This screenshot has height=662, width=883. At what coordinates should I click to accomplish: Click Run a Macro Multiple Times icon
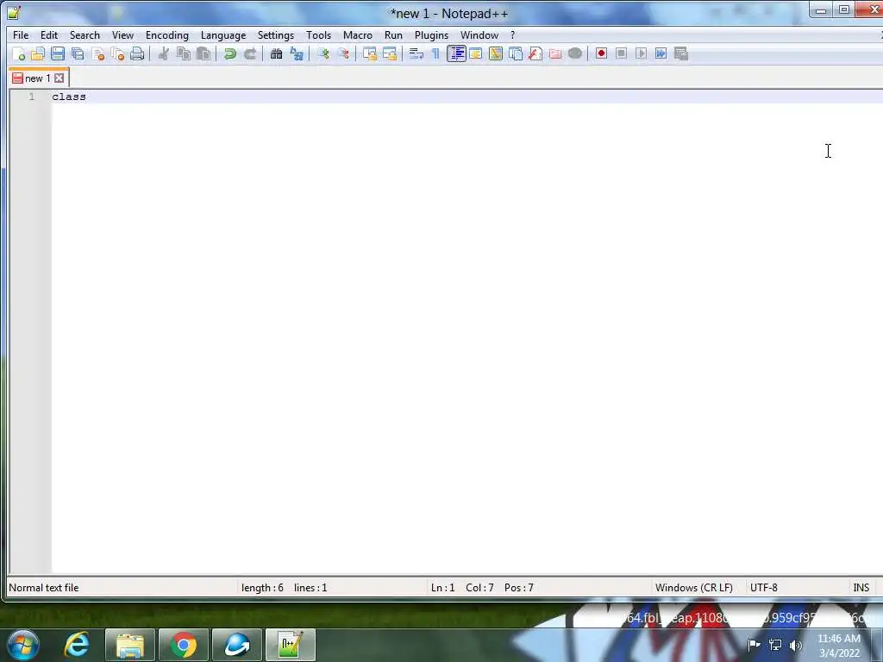pyautogui.click(x=661, y=54)
